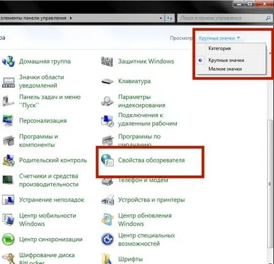The width and height of the screenshot is (274, 264).
Task: Open Шифрование диска BitLocker link
Action: (x=47, y=258)
